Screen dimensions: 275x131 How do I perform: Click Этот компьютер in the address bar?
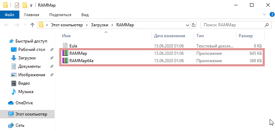[x=67, y=25]
